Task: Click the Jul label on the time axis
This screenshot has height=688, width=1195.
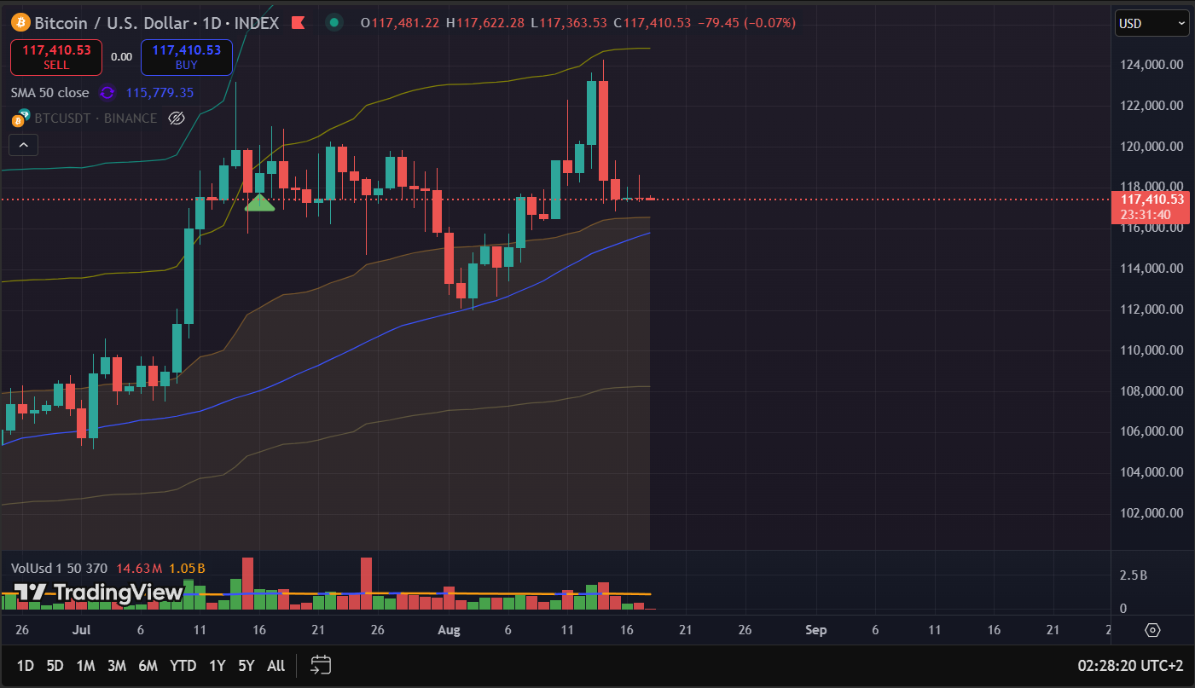Action: (82, 630)
